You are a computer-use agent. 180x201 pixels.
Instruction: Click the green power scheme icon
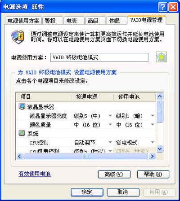click(161, 57)
